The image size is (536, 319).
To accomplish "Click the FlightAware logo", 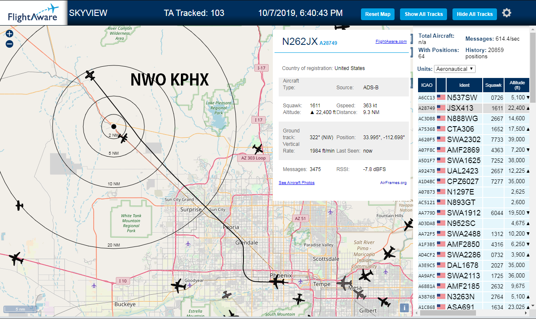I will coord(33,13).
